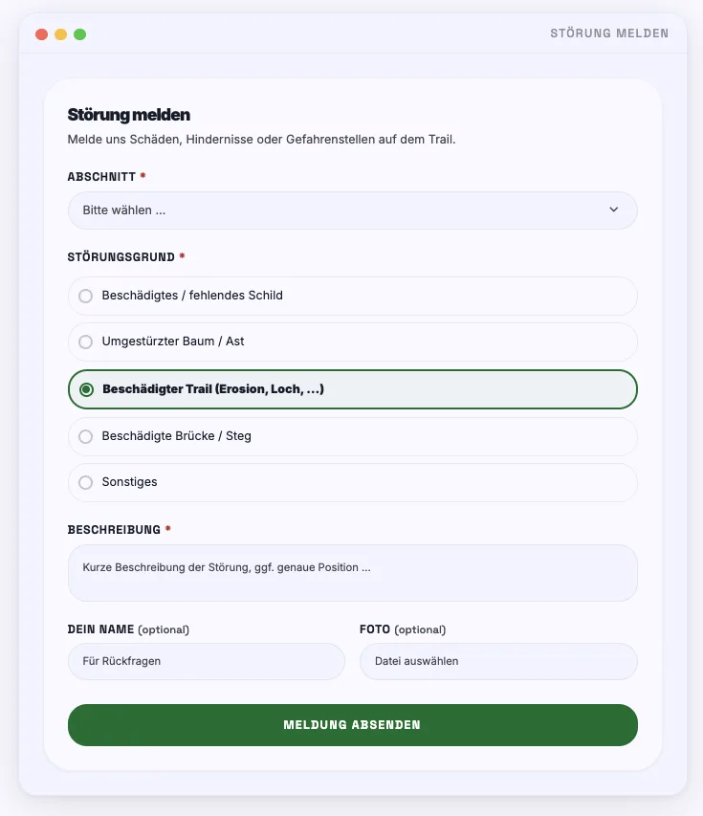
Task: Click the Störungsgrund label
Action: (121, 257)
